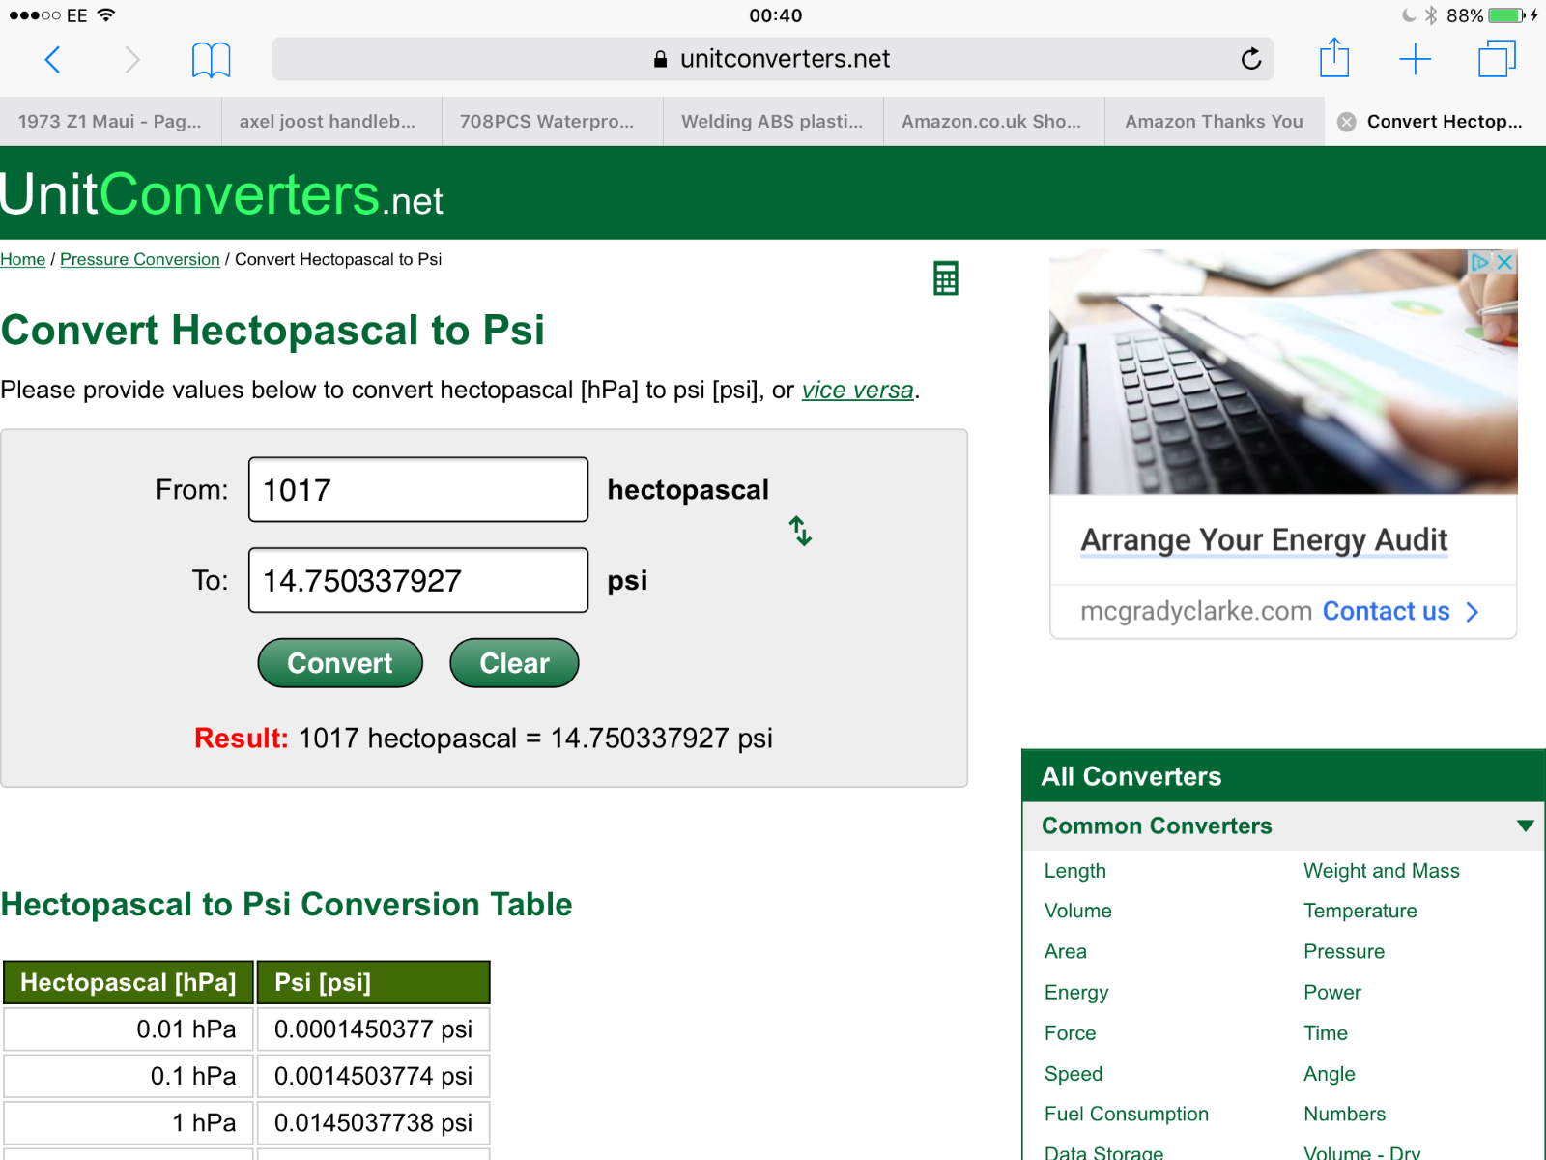The height and width of the screenshot is (1160, 1546).
Task: Open the tab overview icon
Action: [1496, 59]
